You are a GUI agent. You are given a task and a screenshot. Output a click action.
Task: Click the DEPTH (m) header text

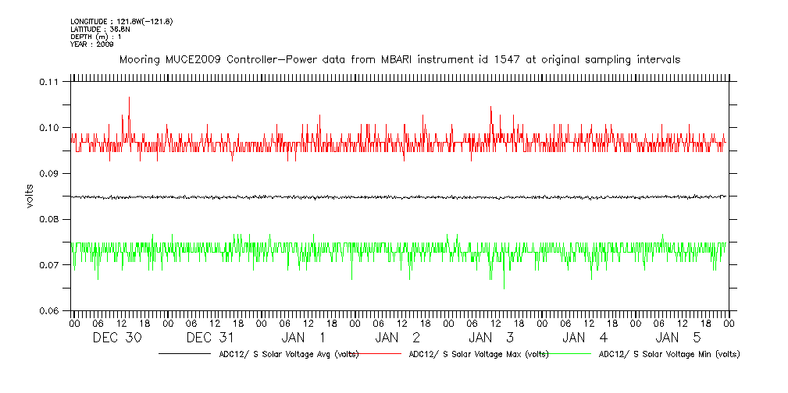[x=96, y=37]
